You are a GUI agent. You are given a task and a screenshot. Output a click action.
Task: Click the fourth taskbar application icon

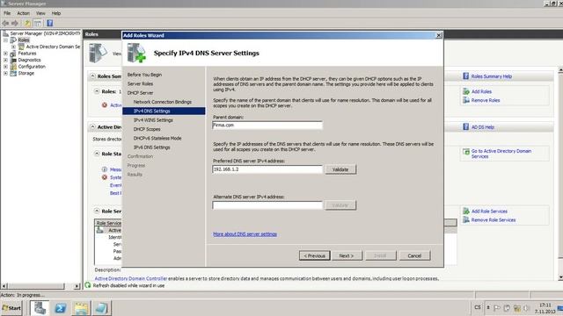[x=101, y=308]
